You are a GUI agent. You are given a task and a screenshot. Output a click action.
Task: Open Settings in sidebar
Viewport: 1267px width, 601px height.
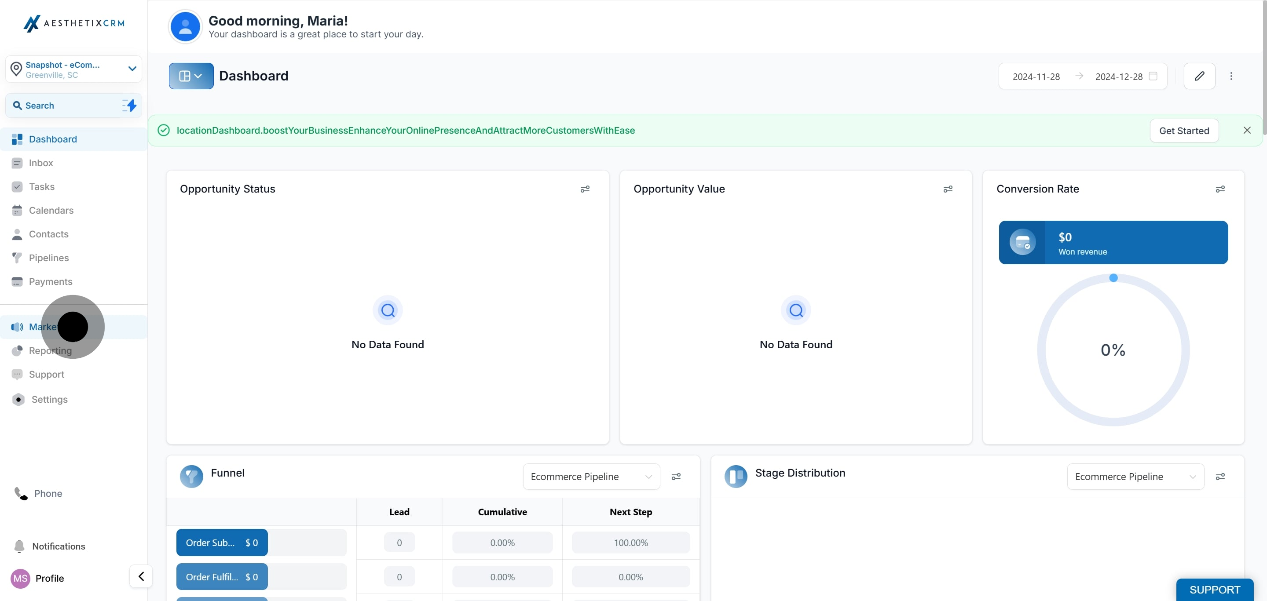[74, 400]
